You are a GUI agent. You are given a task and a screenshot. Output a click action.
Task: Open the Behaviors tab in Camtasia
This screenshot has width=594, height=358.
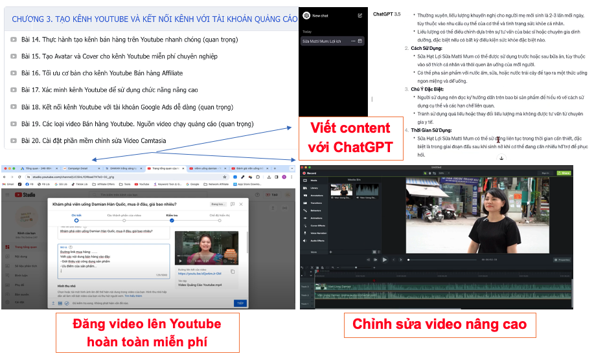pyautogui.click(x=312, y=211)
